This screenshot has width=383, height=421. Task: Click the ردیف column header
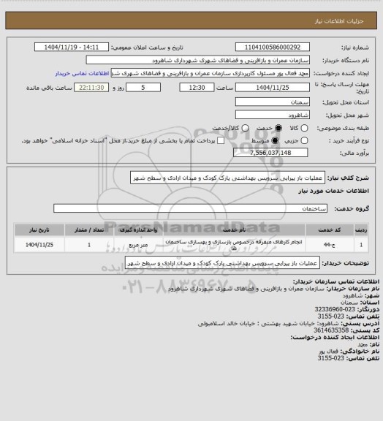[x=361, y=230]
